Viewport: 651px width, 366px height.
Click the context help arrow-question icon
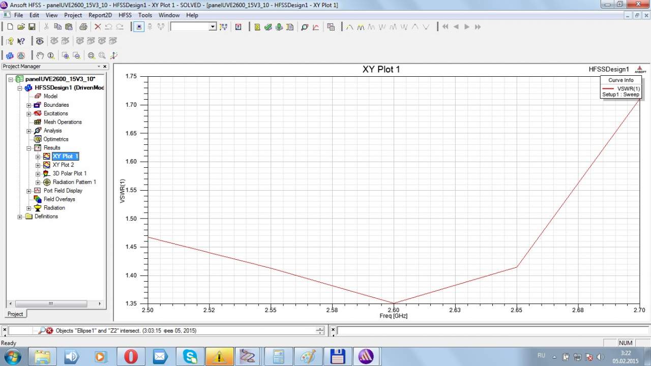click(x=21, y=41)
